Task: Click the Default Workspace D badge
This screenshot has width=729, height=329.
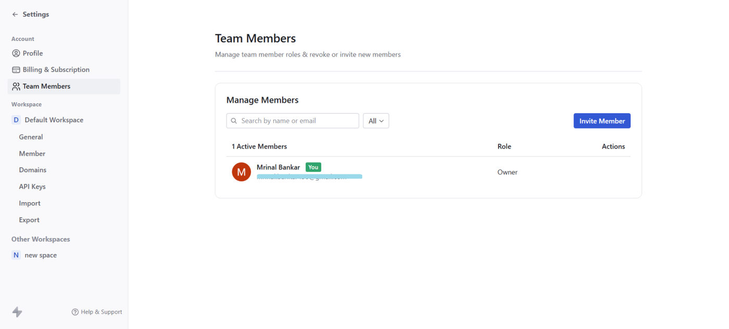Action: pos(16,120)
